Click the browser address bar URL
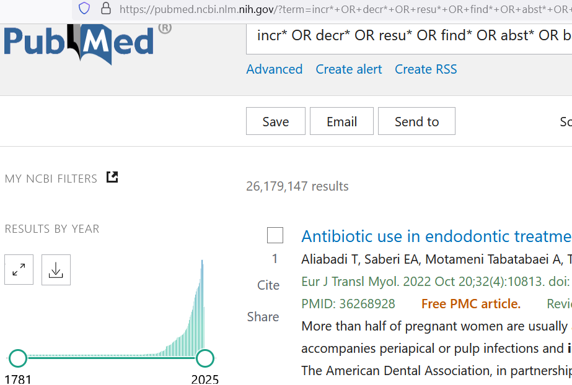The image size is (572, 385). point(341,9)
